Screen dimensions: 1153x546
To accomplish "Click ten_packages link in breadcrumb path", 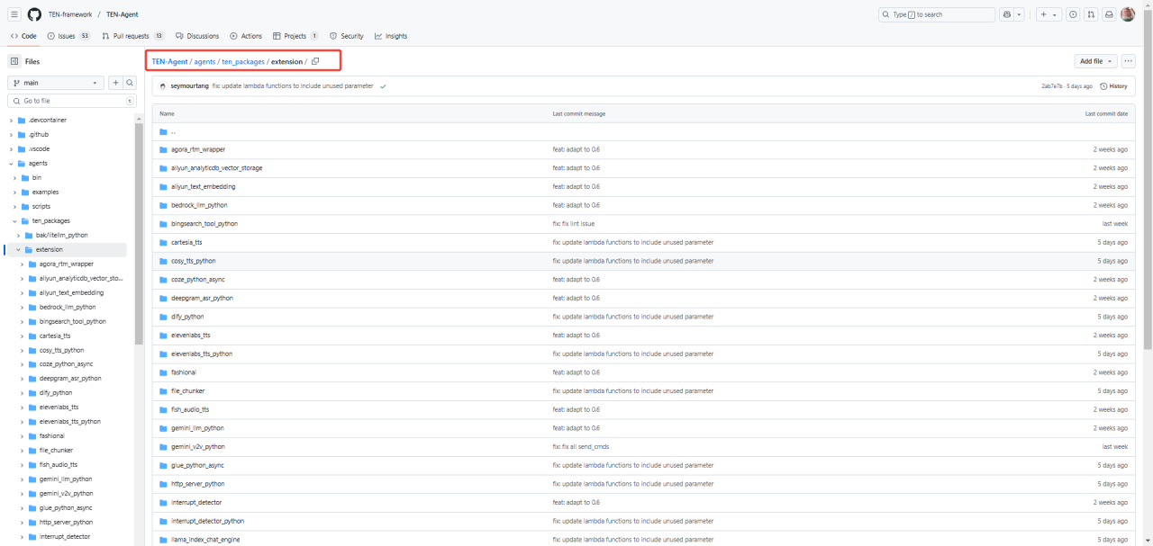I will tap(243, 61).
